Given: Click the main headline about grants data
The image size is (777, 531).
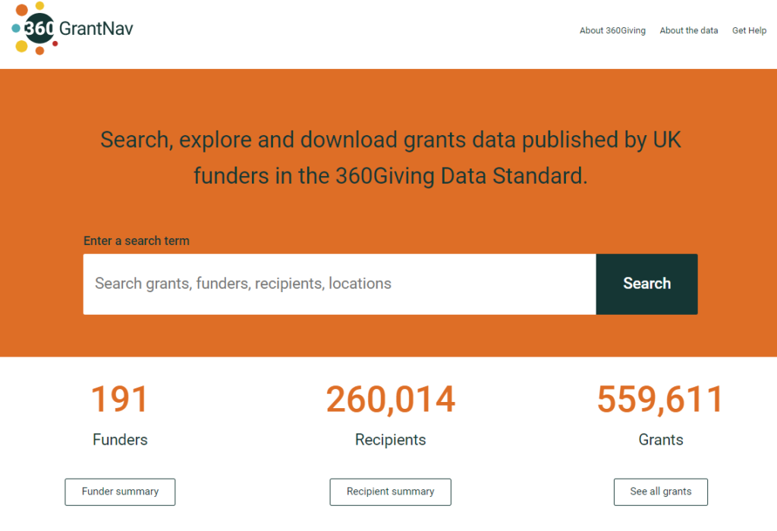Looking at the screenshot, I should pyautogui.click(x=390, y=158).
